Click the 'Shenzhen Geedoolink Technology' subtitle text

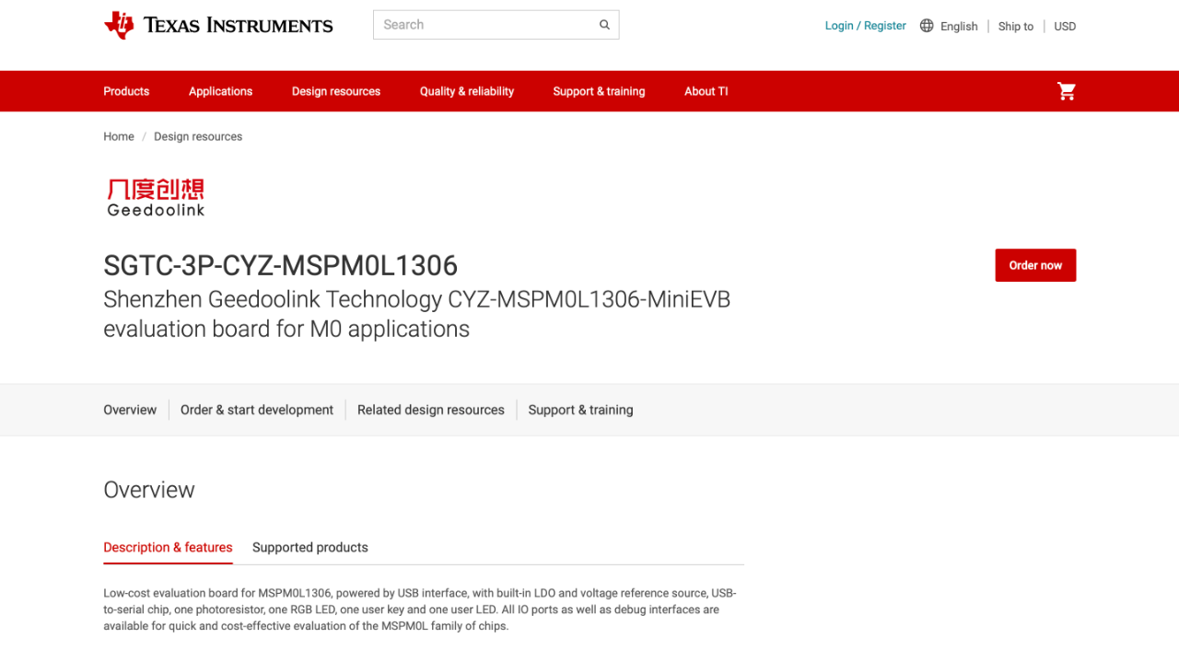(417, 314)
